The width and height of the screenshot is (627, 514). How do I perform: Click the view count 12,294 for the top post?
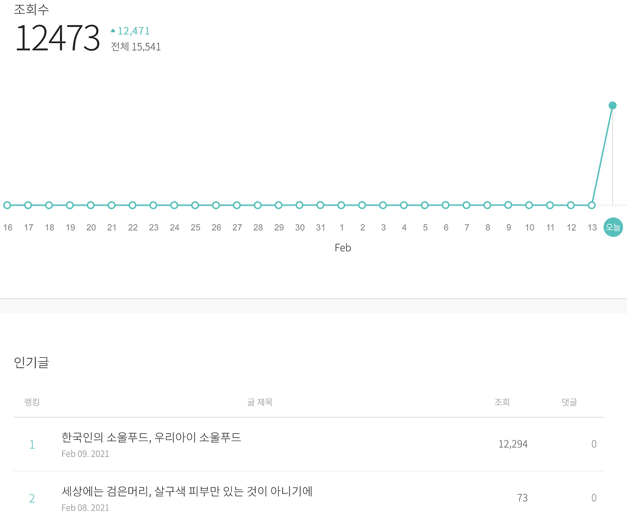(x=513, y=444)
